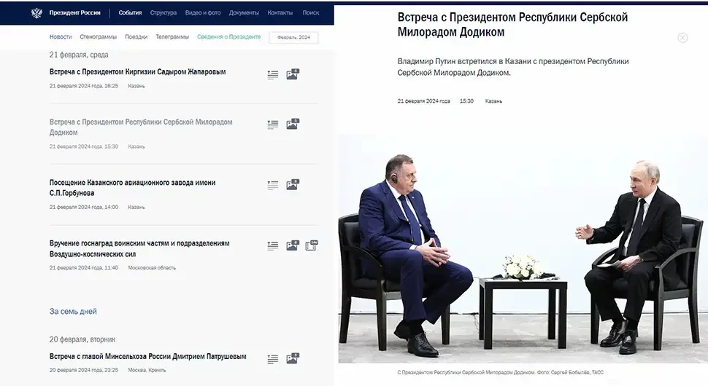Open photo icon for Dodik meeting entry
This screenshot has height=386, width=708.
pos(293,124)
